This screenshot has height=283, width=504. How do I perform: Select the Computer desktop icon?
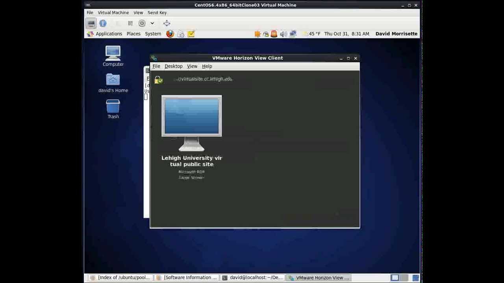113,56
